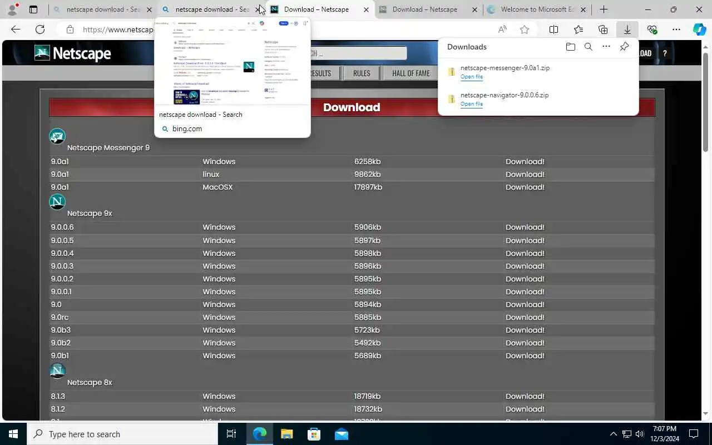Go back with the browser back arrow

16,29
